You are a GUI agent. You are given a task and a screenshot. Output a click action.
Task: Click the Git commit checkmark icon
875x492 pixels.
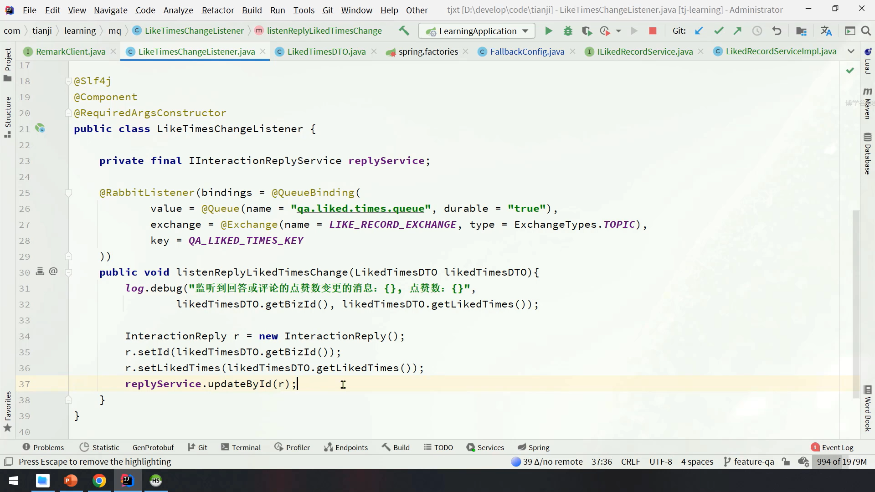point(719,31)
